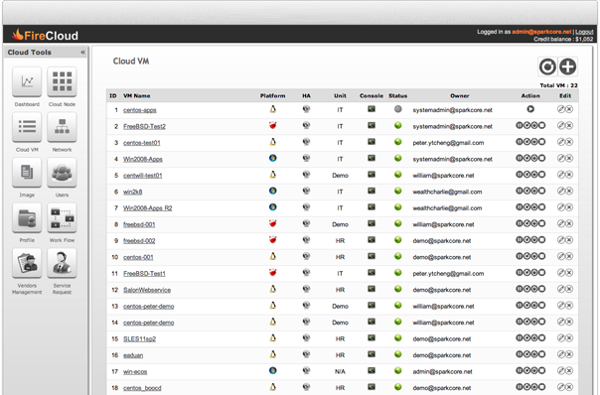Click first action icon for FreeBSD-Test2

[x=520, y=125]
